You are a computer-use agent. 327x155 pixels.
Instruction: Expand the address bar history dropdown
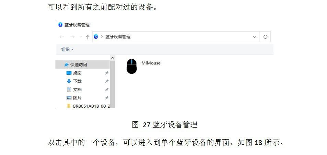(255, 37)
